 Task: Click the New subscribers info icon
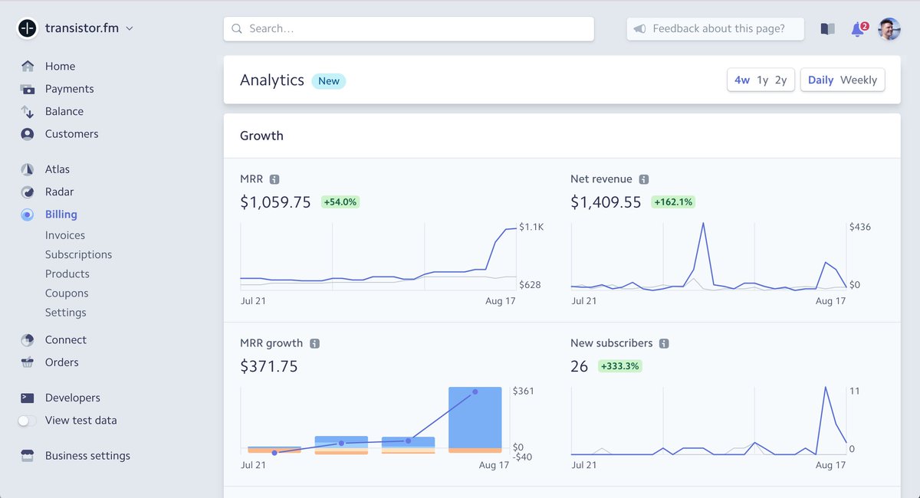[x=664, y=343]
